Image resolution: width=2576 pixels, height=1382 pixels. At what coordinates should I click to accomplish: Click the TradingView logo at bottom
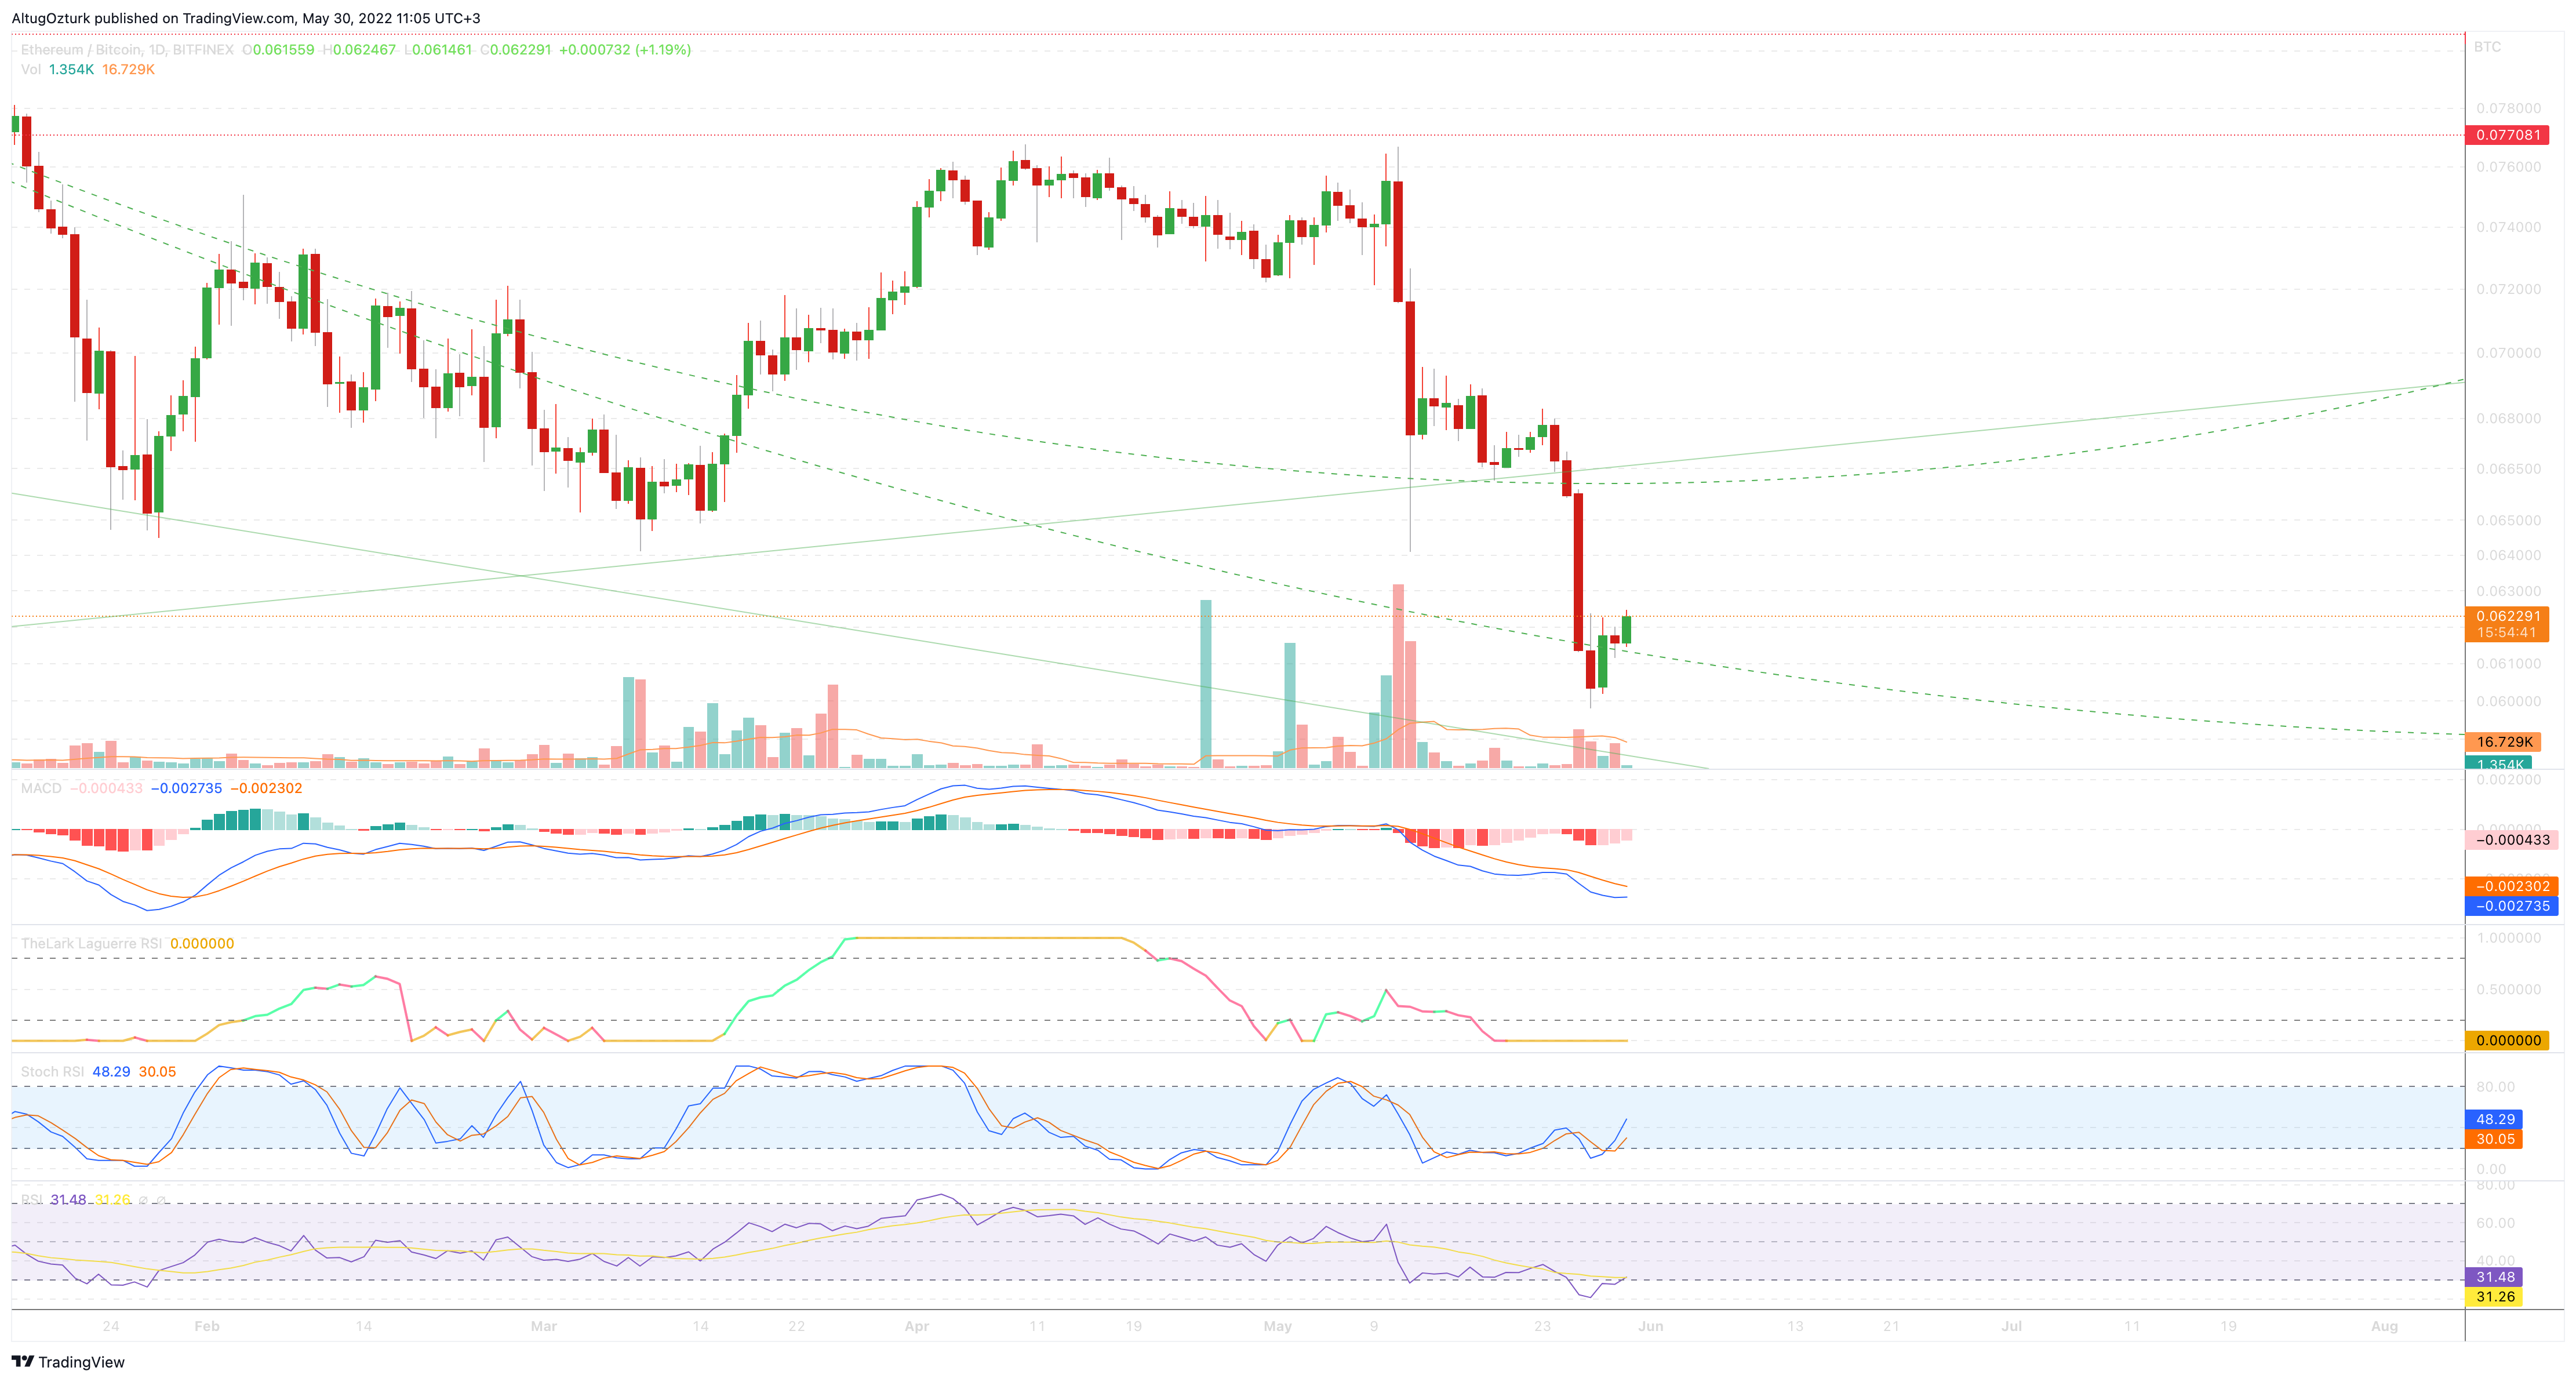68,1362
